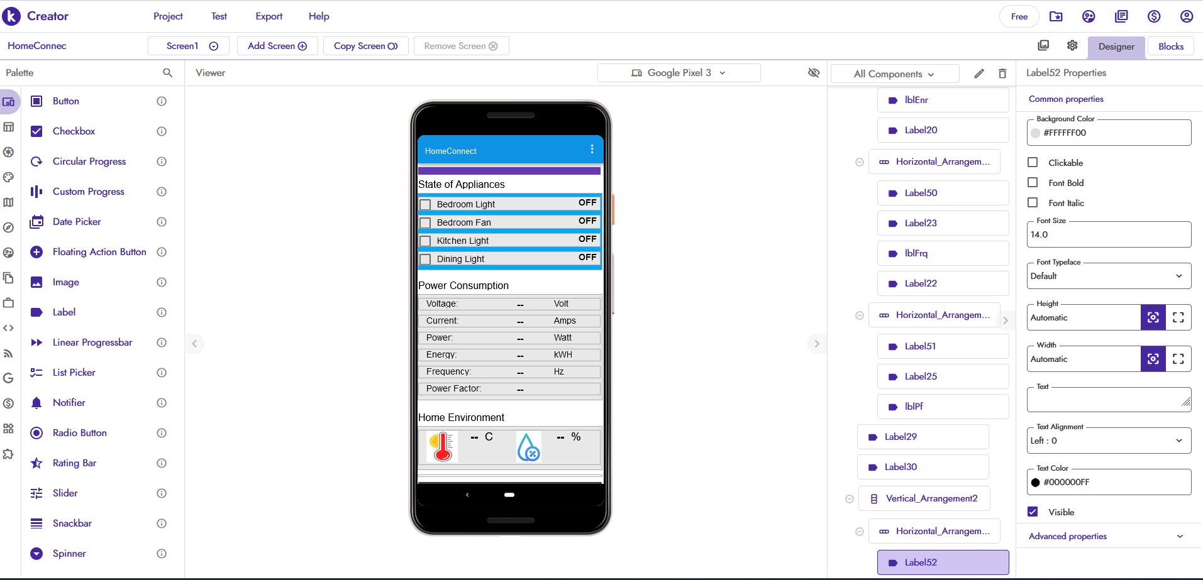Click the Font Size input field
Screen dimensions: 1203x580
pos(1109,234)
